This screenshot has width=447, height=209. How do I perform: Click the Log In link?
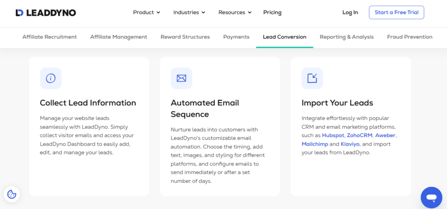350,13
